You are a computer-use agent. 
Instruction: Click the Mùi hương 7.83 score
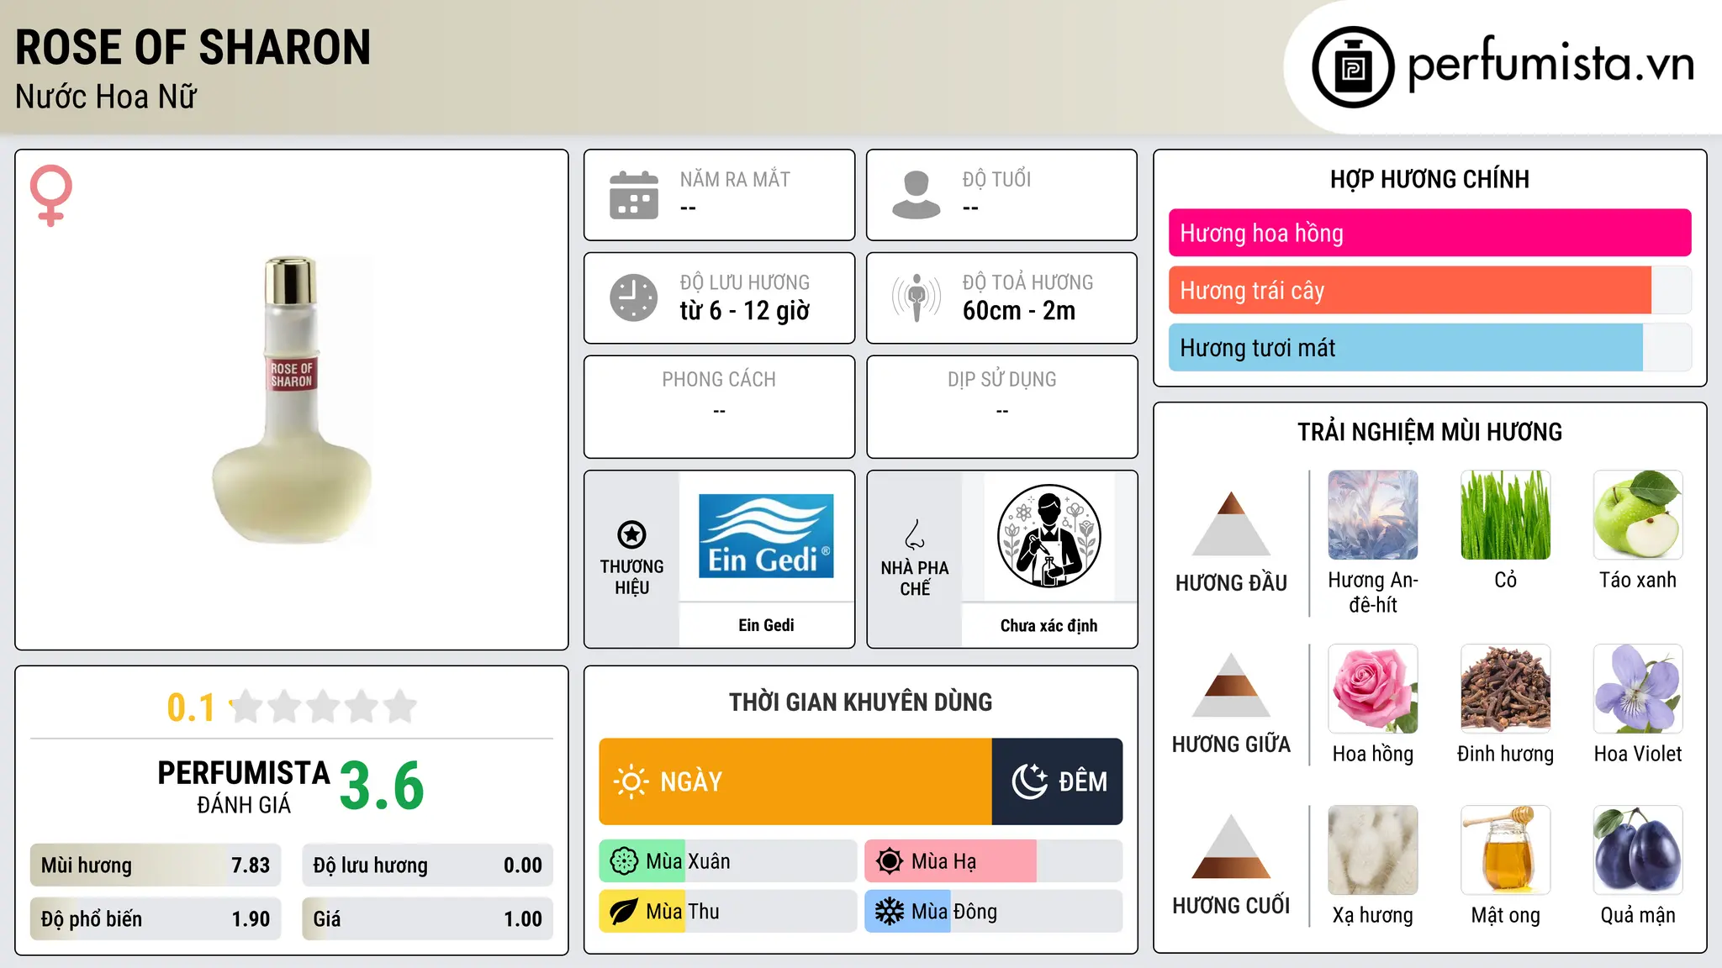click(156, 865)
